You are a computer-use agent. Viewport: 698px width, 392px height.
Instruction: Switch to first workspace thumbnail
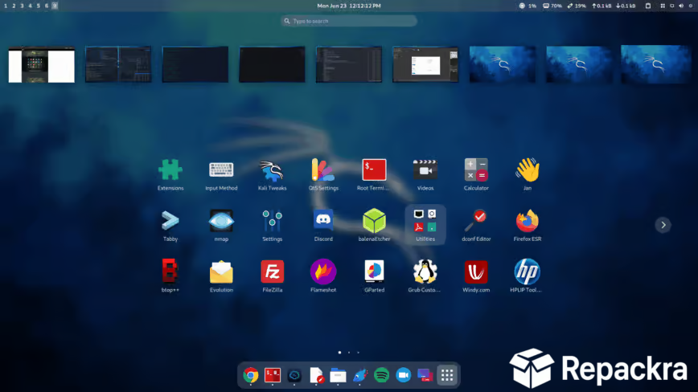coord(41,64)
